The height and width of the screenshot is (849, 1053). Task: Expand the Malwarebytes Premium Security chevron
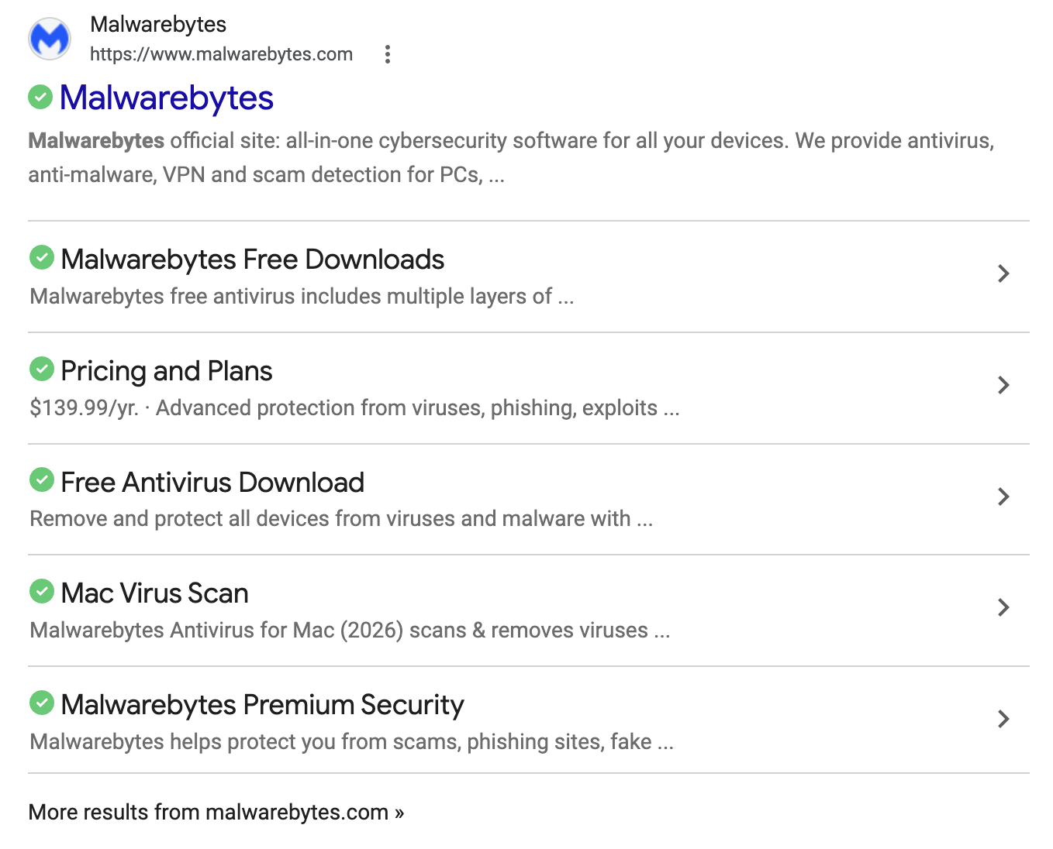[1003, 719]
